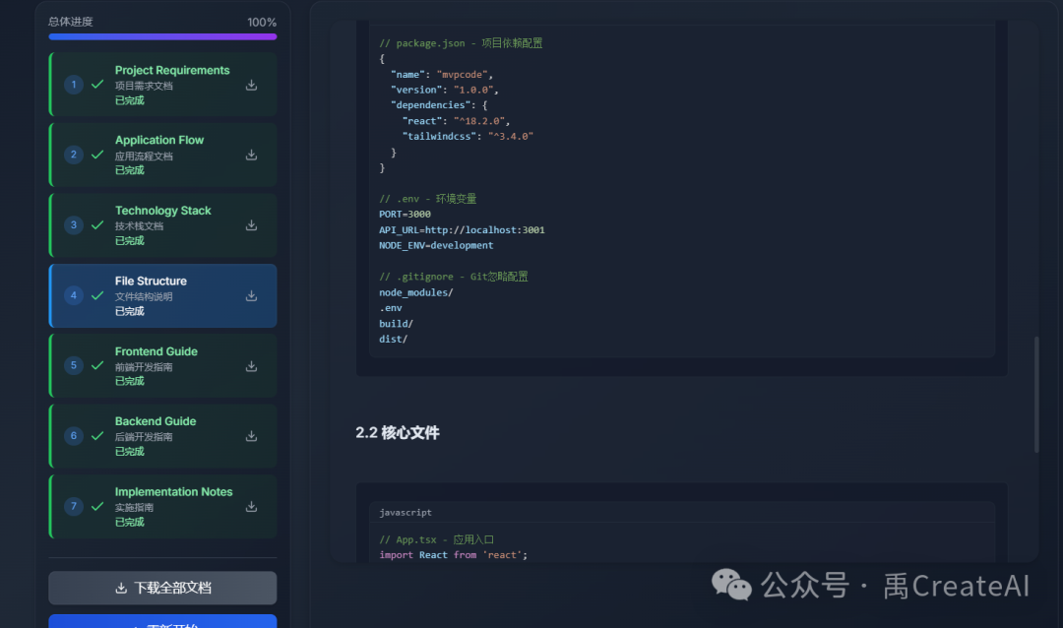Screen dimensions: 1063x628
Task: Click the blue restart button below download
Action: tap(162, 621)
